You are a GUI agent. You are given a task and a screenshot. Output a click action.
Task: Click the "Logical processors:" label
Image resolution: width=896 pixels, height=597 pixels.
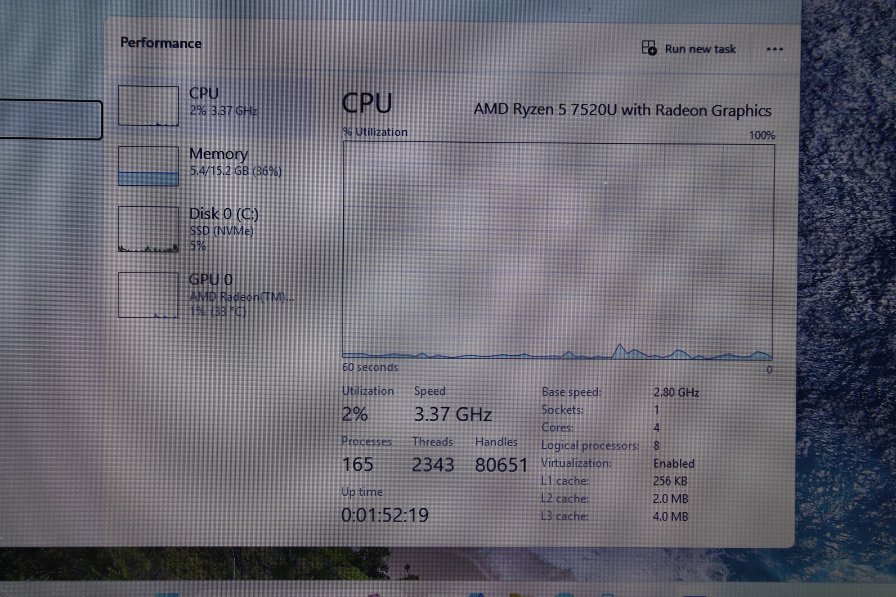(590, 446)
